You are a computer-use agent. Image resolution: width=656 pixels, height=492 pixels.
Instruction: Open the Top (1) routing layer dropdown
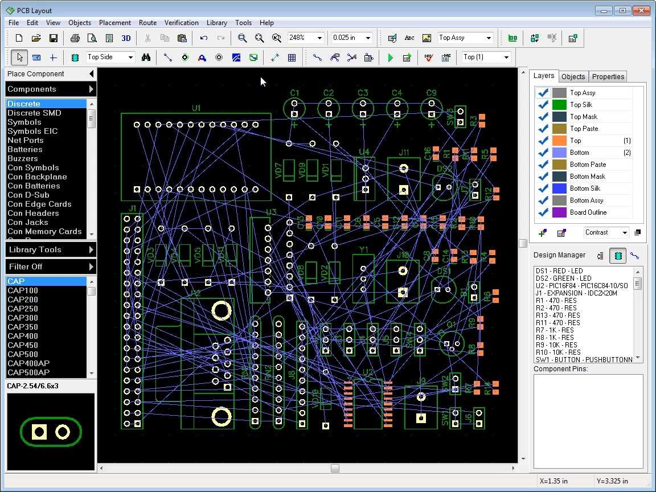coord(506,58)
